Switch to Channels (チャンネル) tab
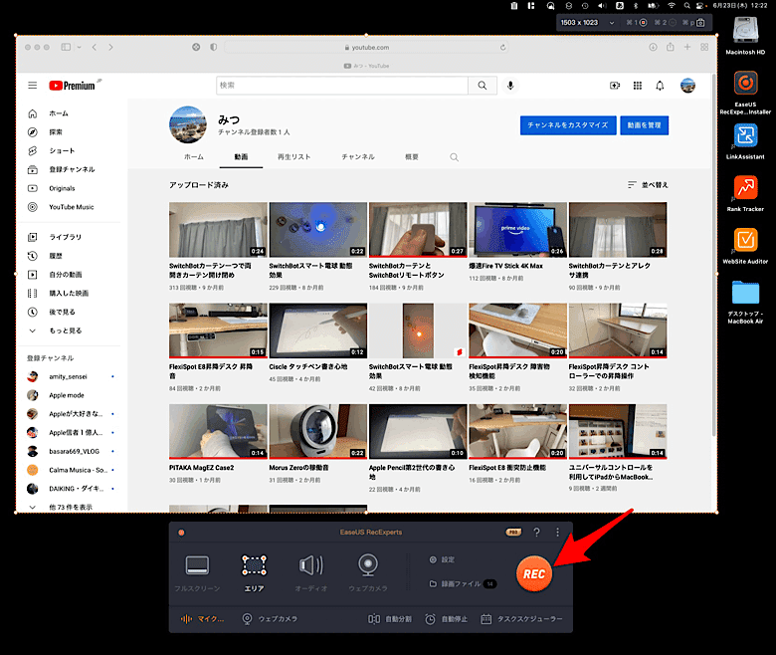The width and height of the screenshot is (776, 655). click(x=358, y=157)
